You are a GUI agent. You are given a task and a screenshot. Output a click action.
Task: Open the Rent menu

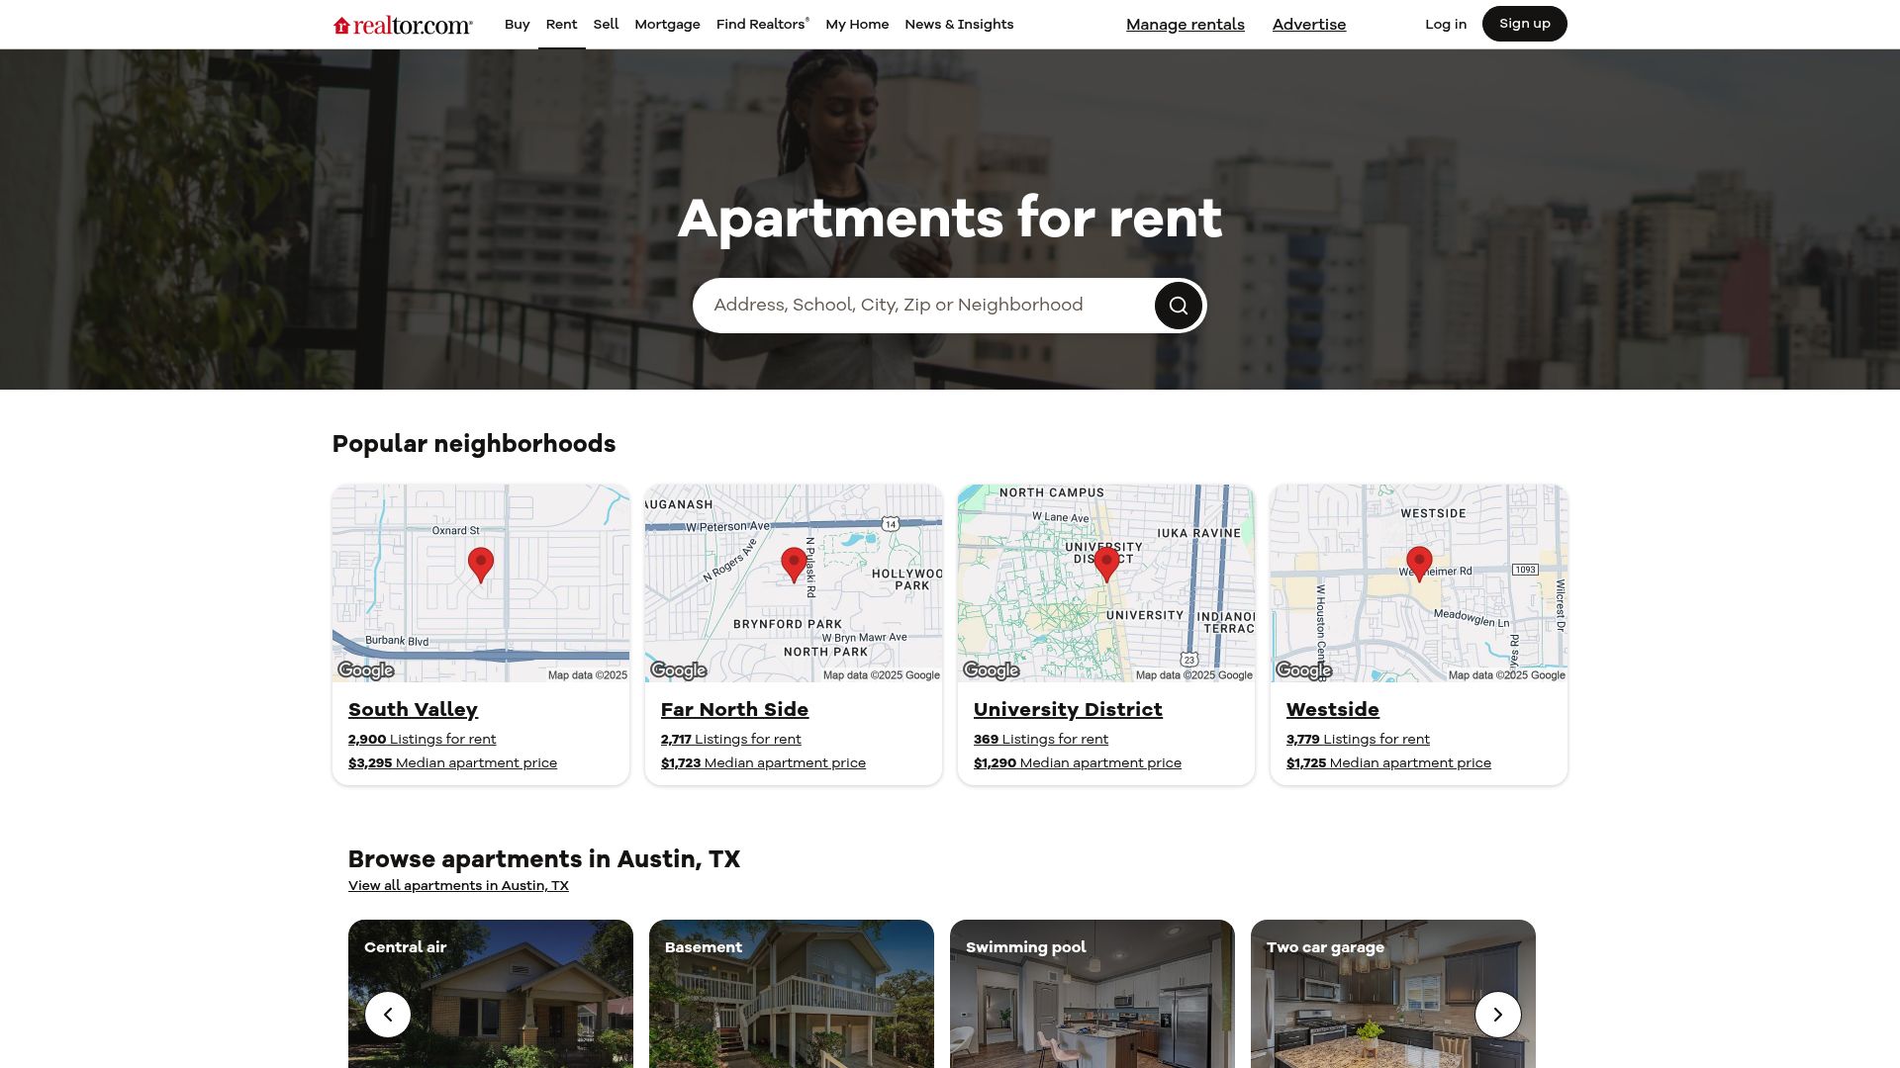pyautogui.click(x=561, y=25)
